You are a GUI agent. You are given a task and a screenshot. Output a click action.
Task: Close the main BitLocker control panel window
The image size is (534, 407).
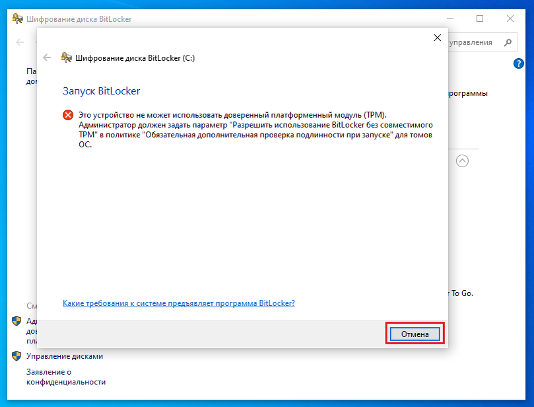[510, 18]
